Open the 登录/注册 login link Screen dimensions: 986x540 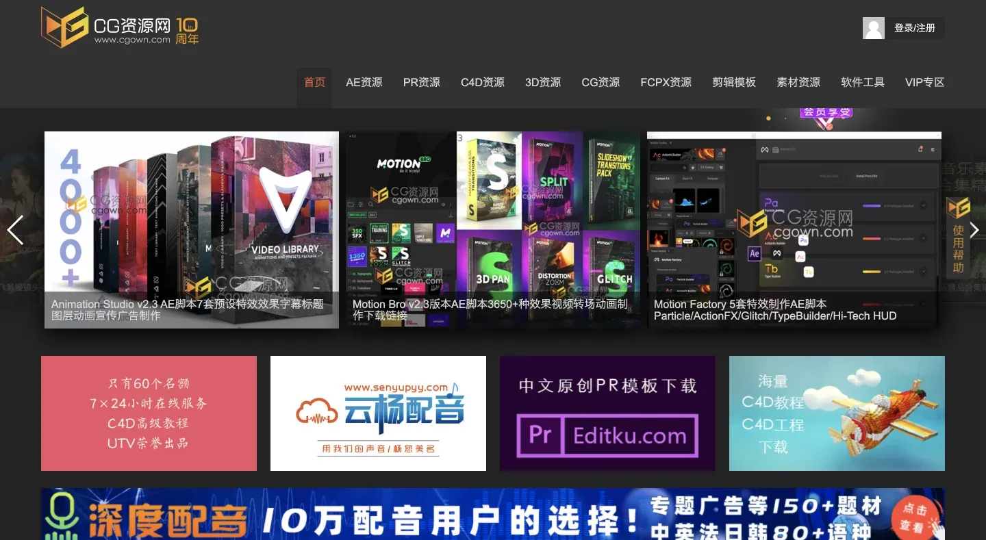(914, 28)
